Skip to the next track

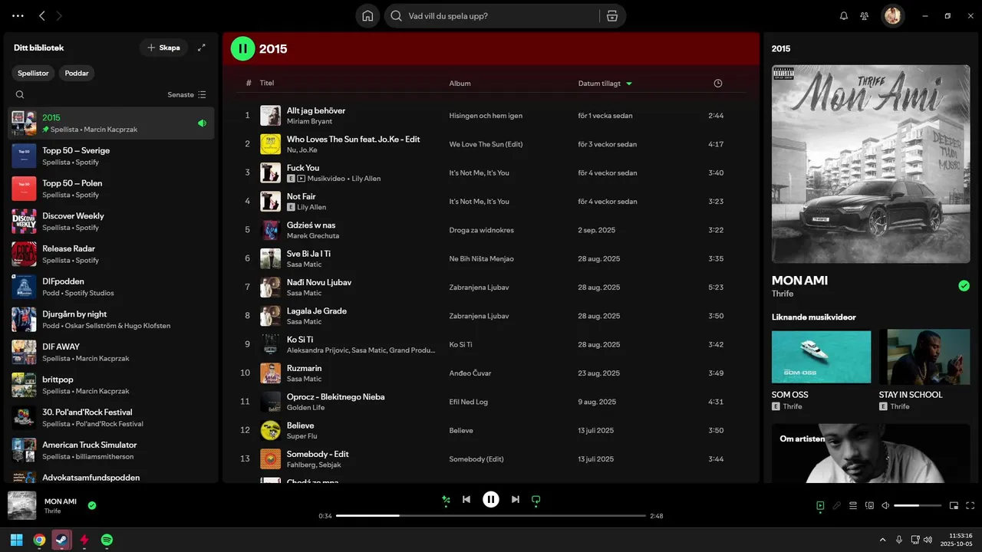coord(516,499)
